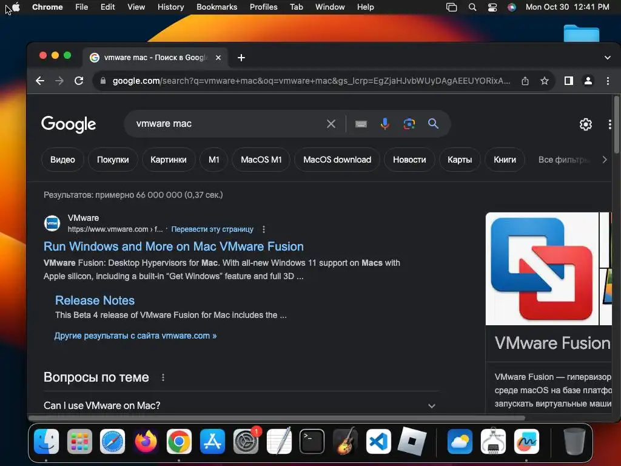The image size is (621, 466).
Task: Open macOS Control Center
Action: (492, 7)
